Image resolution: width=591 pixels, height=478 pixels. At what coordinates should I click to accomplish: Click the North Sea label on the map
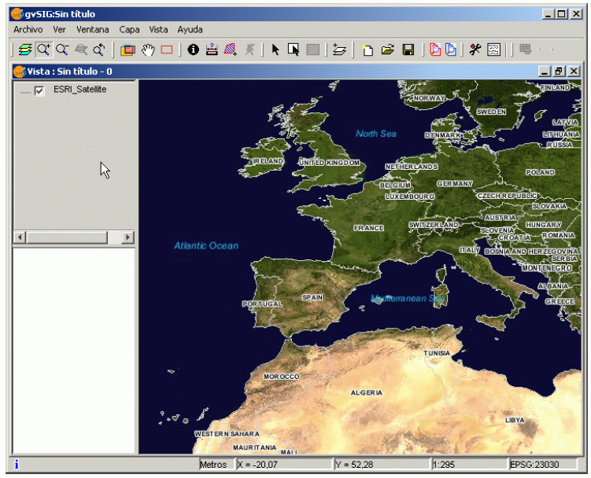click(x=376, y=134)
